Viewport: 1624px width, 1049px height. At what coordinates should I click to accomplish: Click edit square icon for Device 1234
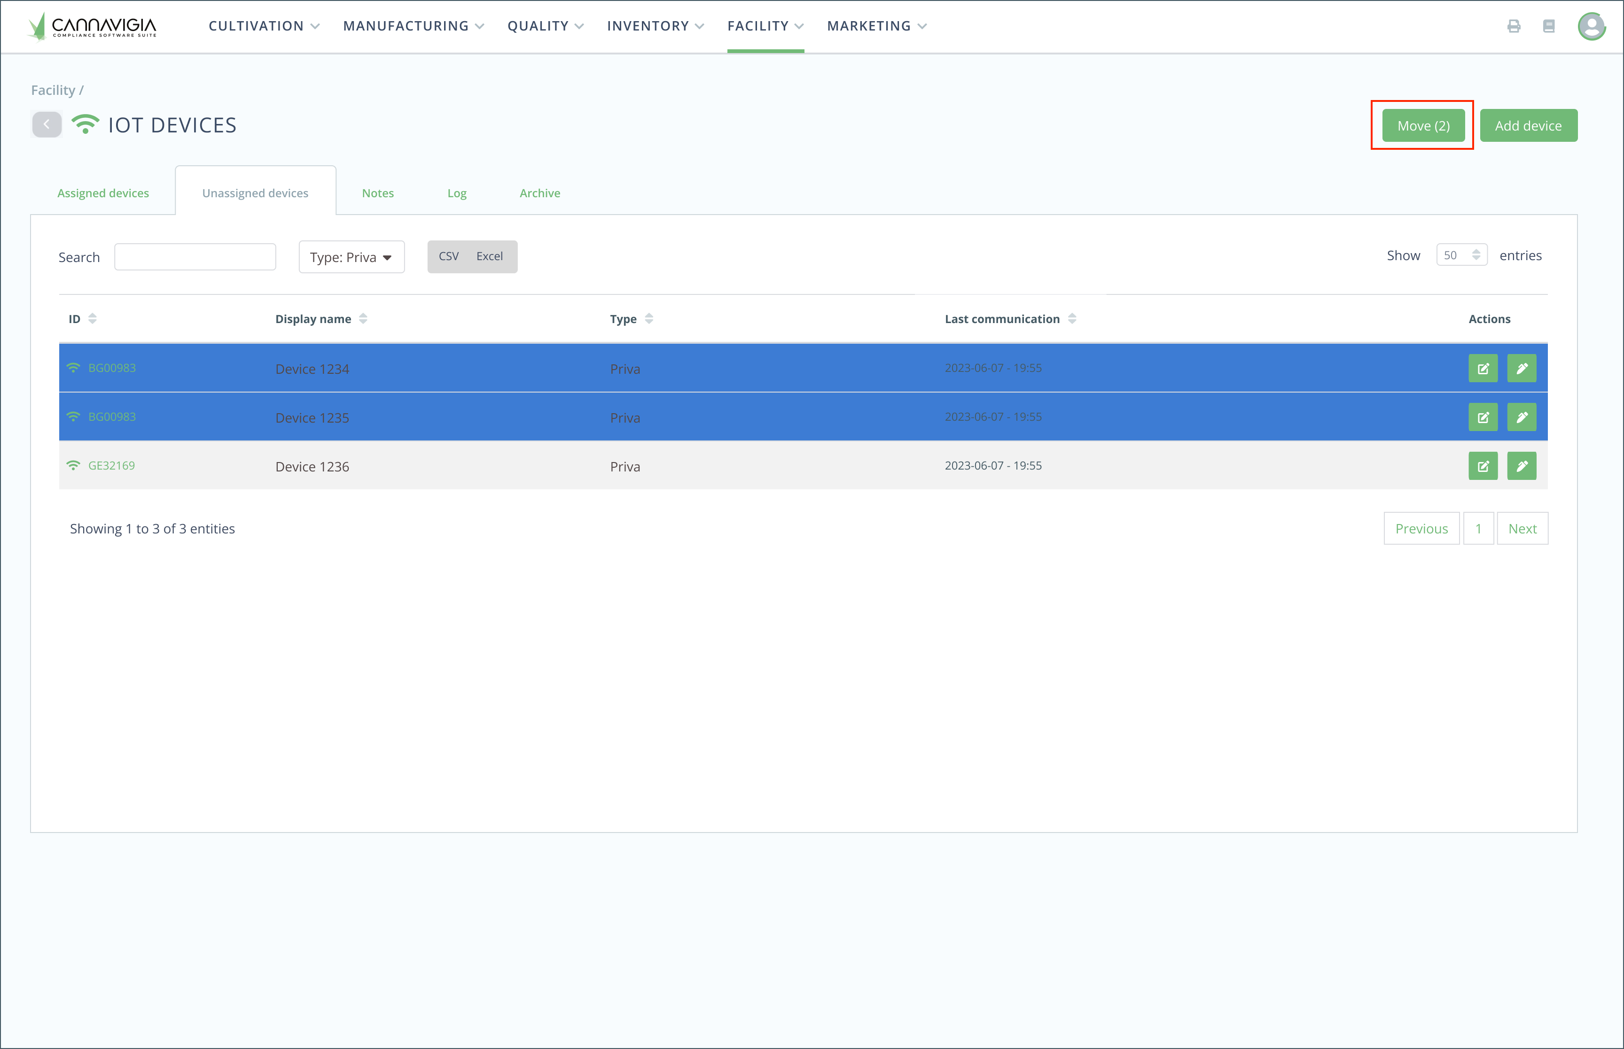1482,369
